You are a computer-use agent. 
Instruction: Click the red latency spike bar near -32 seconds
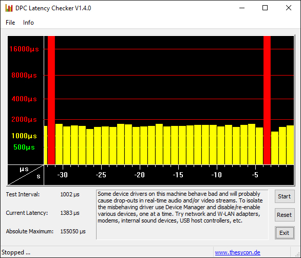click(x=51, y=100)
